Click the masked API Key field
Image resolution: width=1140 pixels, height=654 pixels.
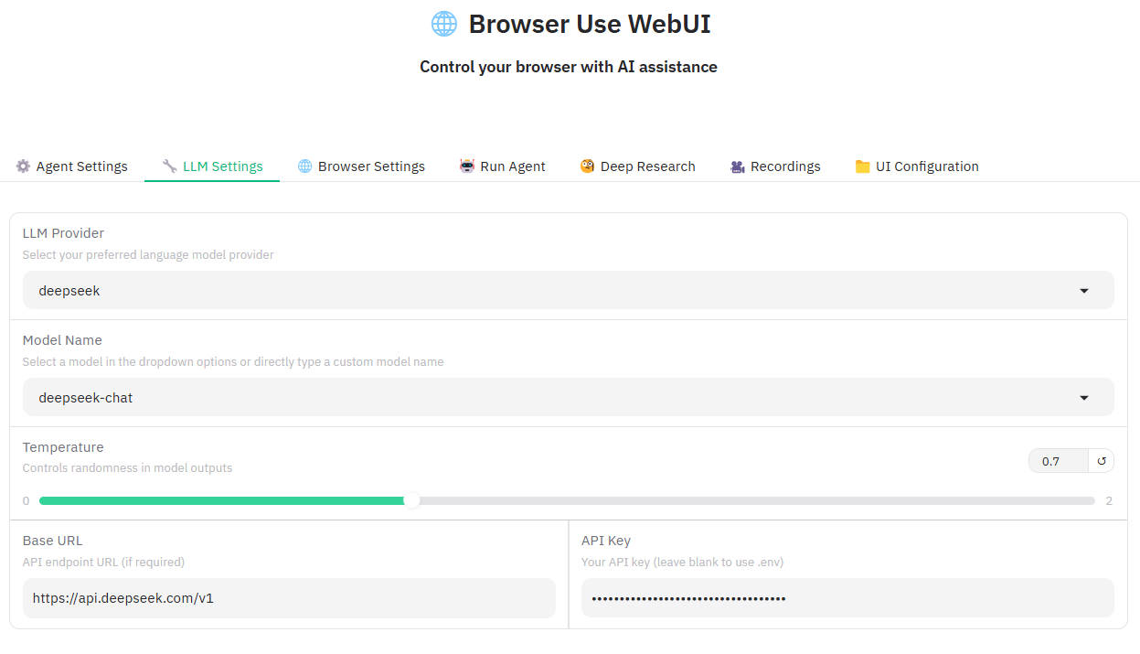click(847, 598)
